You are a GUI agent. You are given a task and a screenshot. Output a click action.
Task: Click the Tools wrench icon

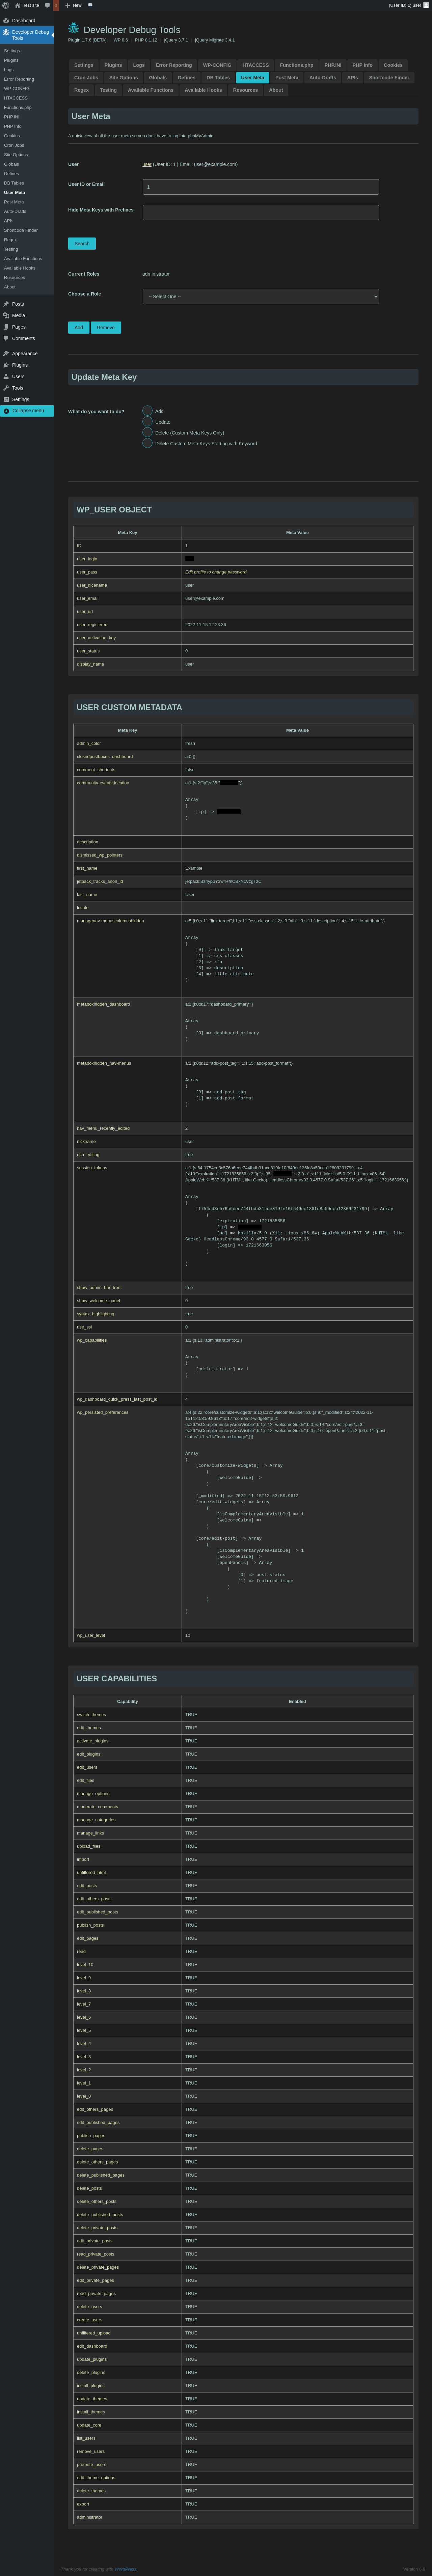[x=6, y=388]
